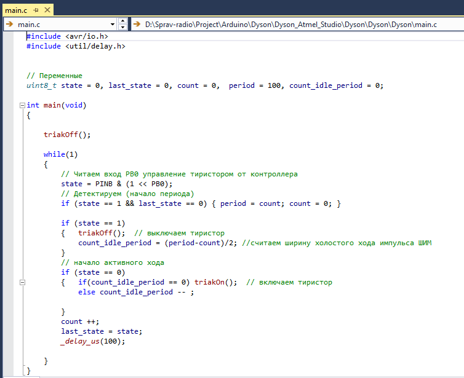This screenshot has height=378, width=464.
Task: Click the _delay_us(100); call
Action: tap(93, 341)
